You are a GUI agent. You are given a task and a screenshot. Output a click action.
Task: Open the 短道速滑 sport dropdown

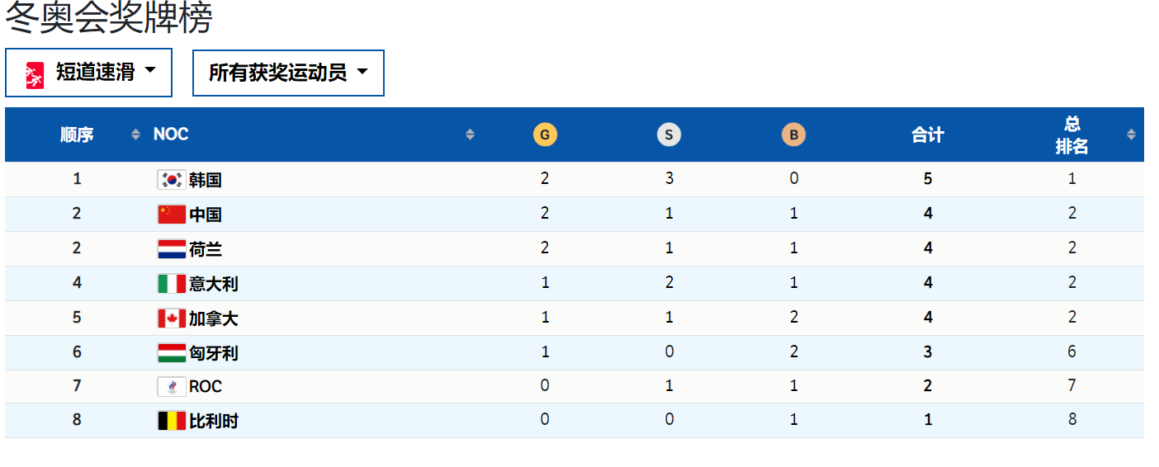(89, 73)
